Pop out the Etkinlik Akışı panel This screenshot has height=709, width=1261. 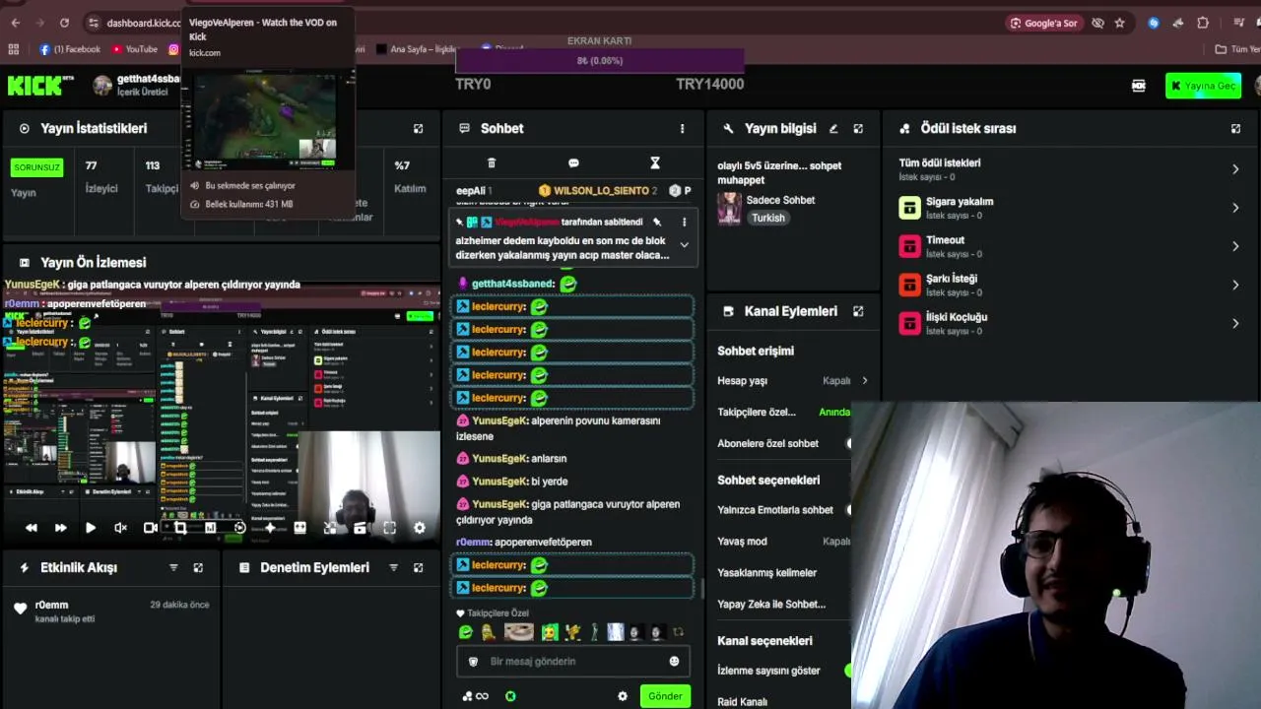(198, 567)
